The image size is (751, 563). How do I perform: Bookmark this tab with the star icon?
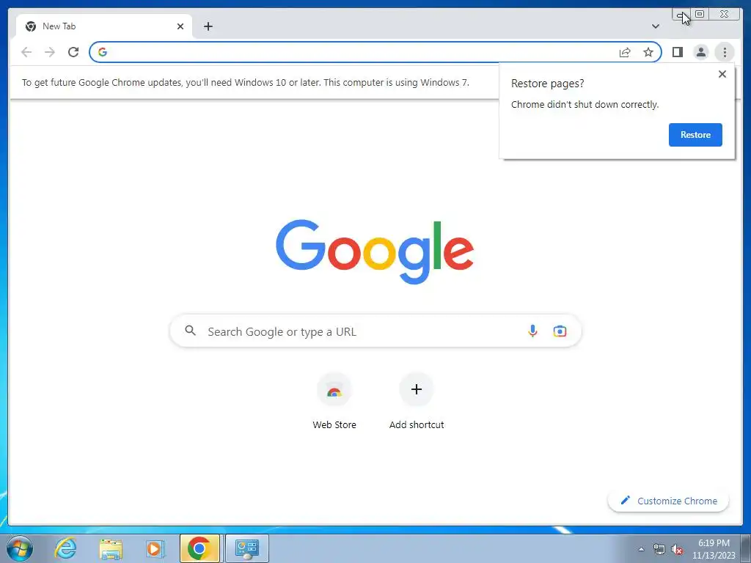click(648, 52)
